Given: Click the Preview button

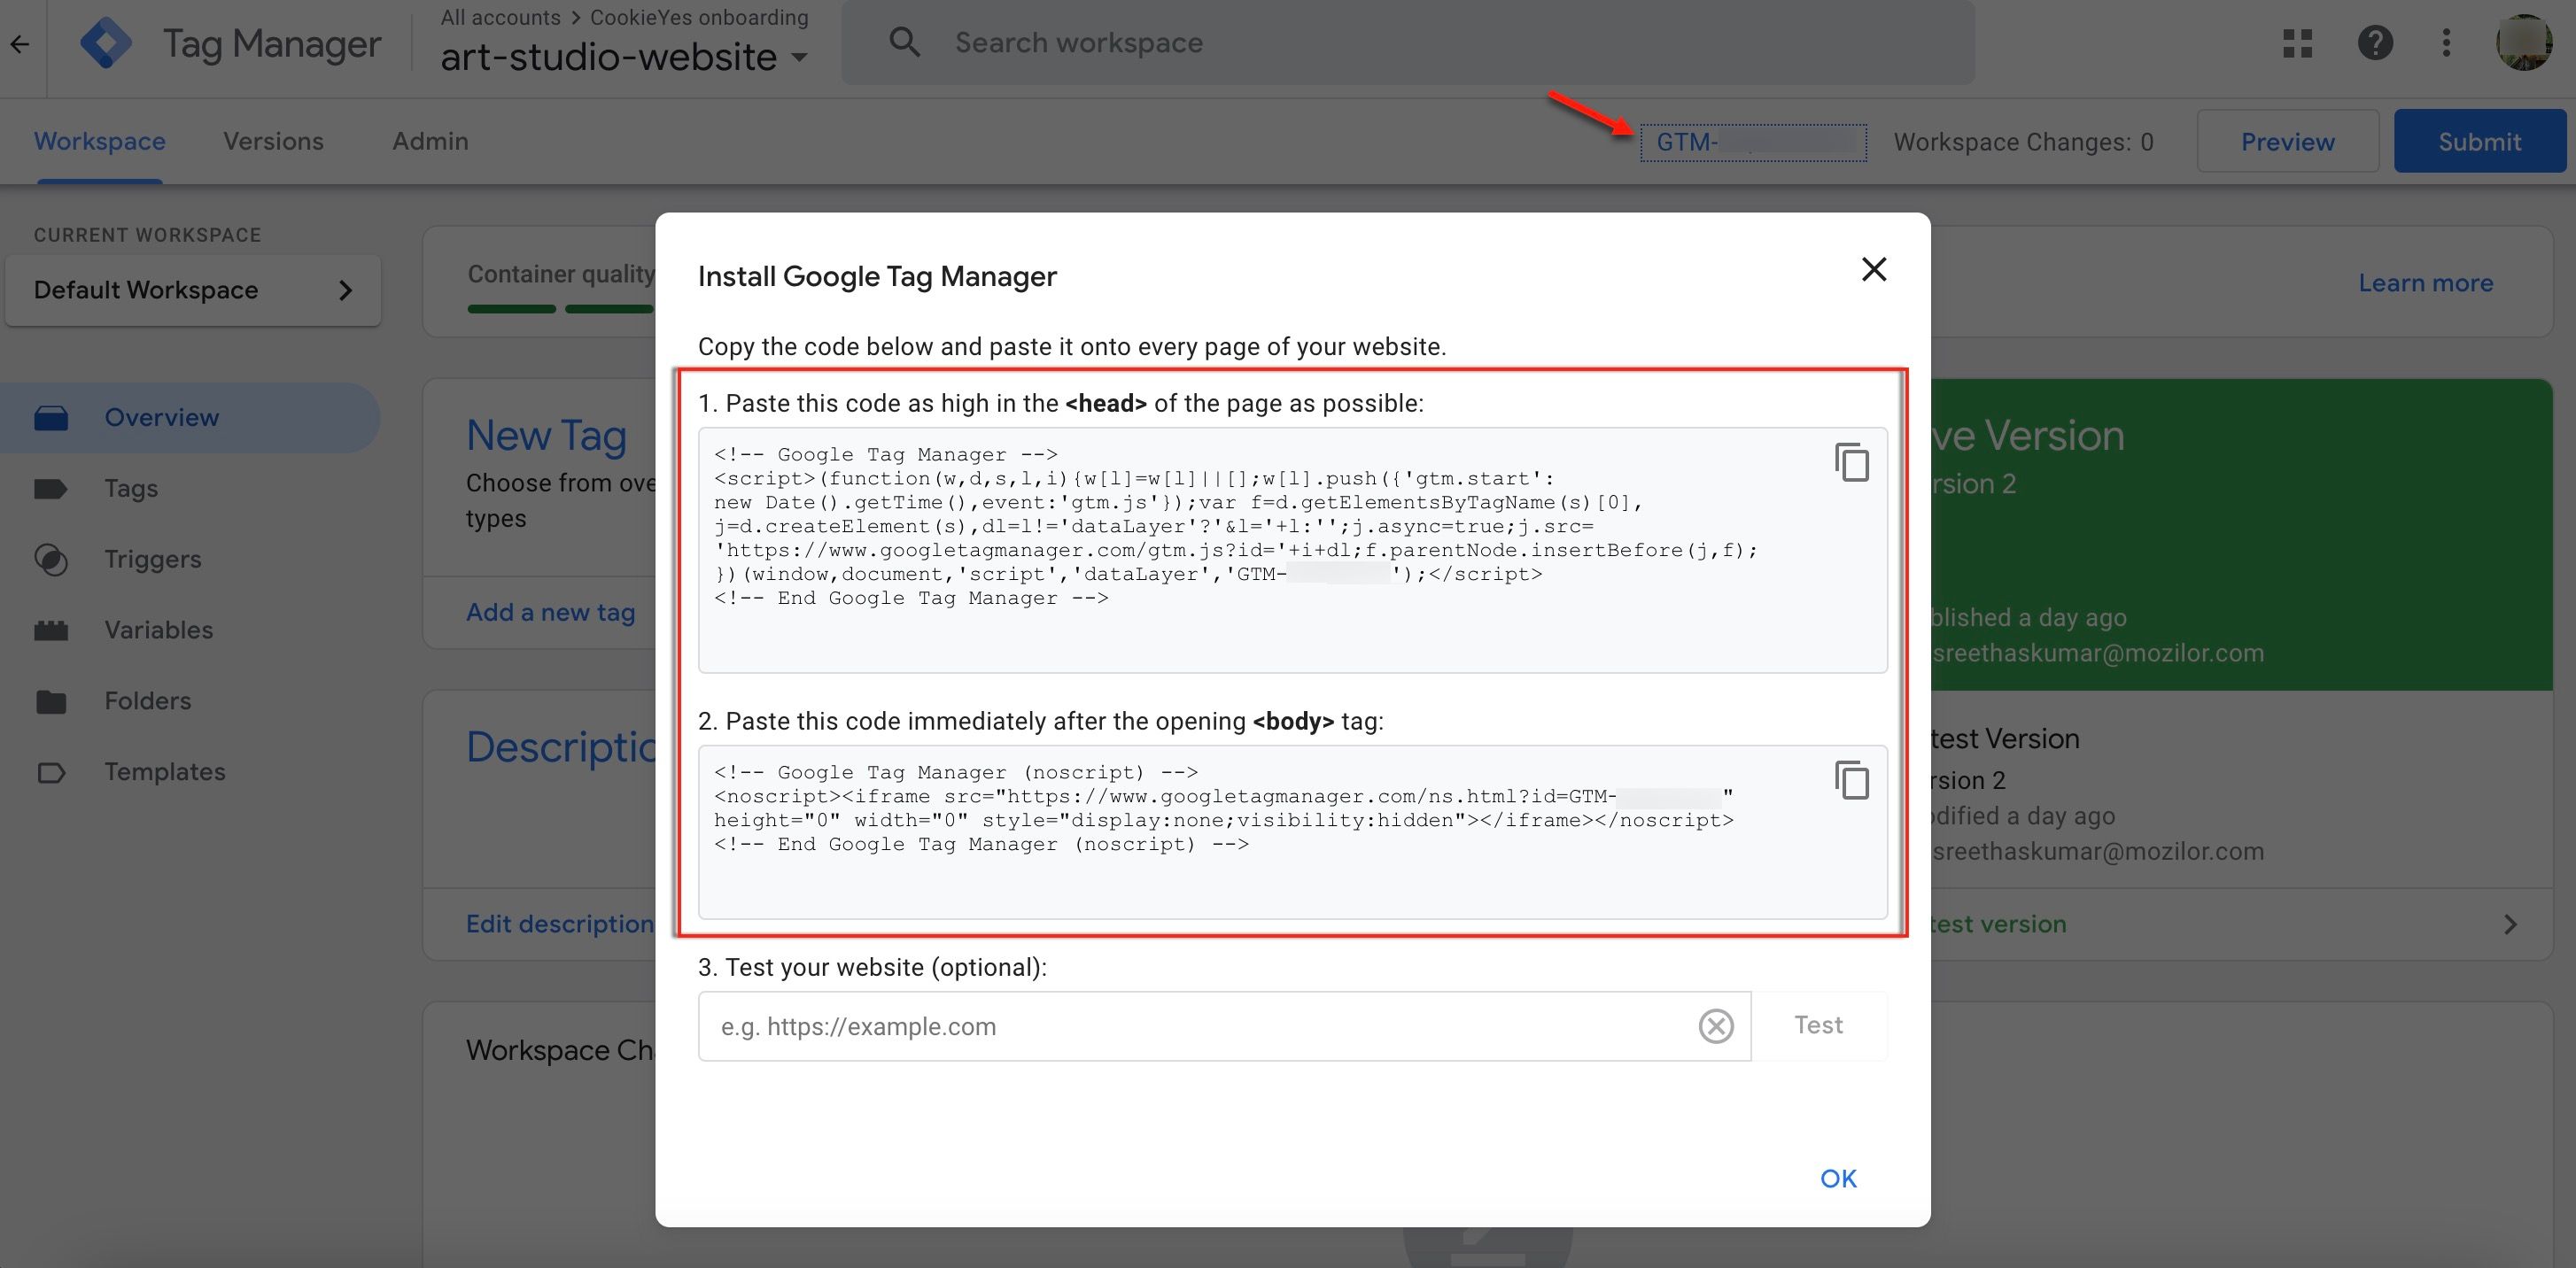Looking at the screenshot, I should point(2287,141).
